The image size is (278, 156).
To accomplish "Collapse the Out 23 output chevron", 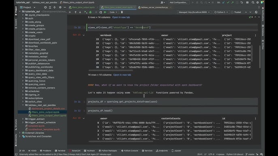I will (x=83, y=35).
